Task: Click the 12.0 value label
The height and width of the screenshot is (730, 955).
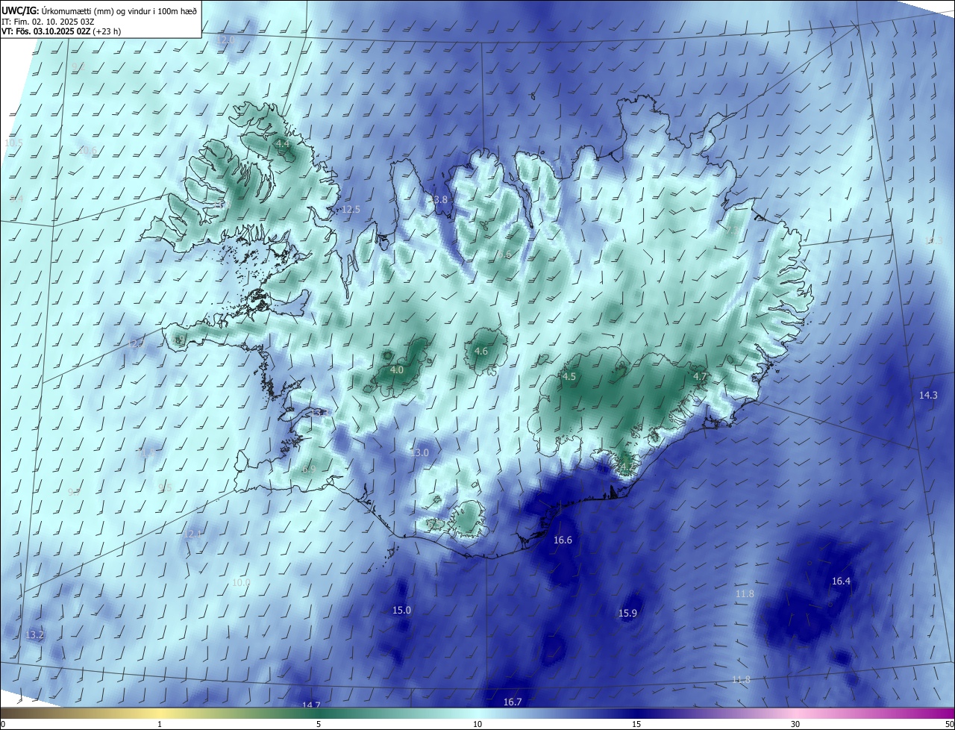Action: coord(226,39)
